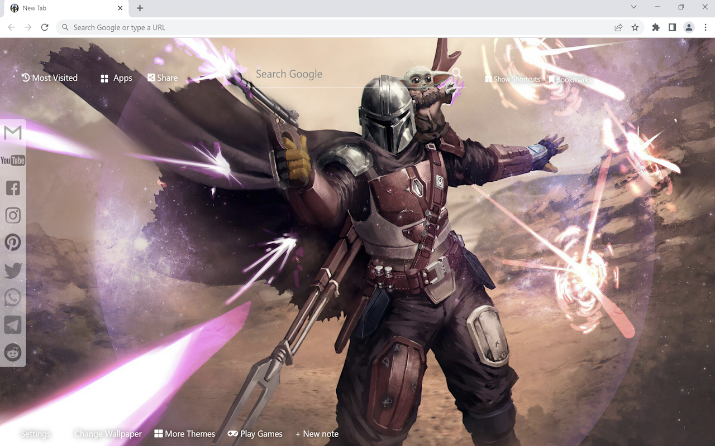Open YouTube from the sidebar
Image resolution: width=715 pixels, height=446 pixels.
coord(12,160)
